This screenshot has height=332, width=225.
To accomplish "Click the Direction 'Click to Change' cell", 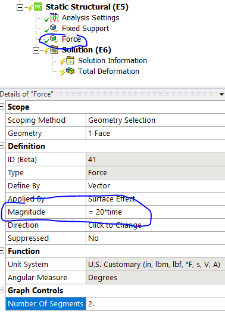I will [x=155, y=225].
